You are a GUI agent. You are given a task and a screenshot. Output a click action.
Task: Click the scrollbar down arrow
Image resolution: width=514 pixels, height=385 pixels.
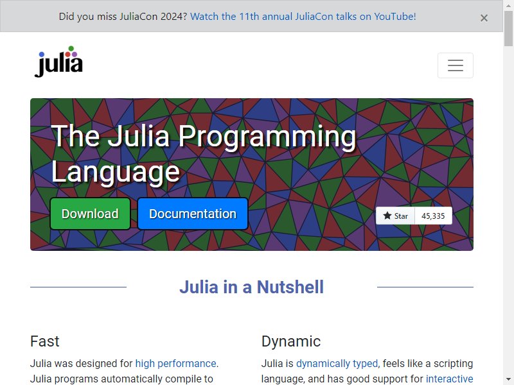pyautogui.click(x=508, y=380)
